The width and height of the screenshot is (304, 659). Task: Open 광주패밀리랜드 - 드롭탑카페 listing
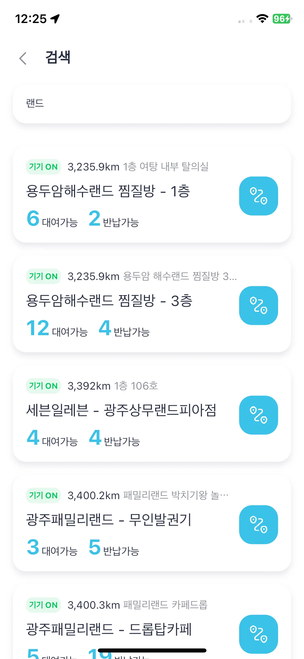(x=152, y=622)
